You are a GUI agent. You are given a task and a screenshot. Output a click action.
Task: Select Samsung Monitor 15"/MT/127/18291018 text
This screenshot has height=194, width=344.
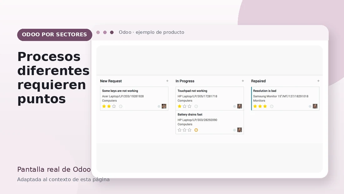click(x=281, y=96)
